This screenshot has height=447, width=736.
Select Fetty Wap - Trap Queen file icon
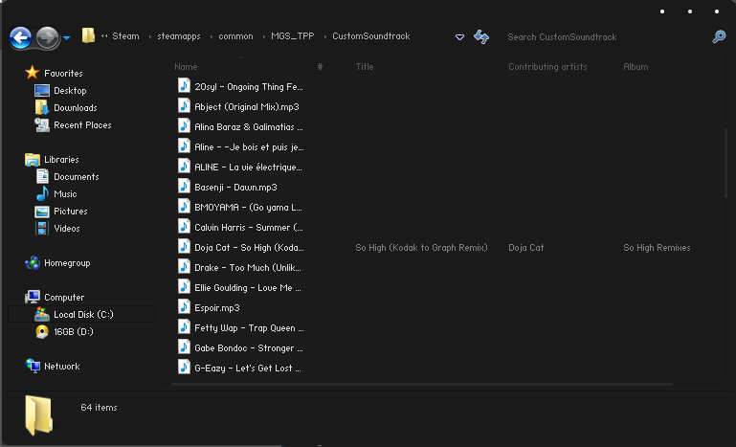pyautogui.click(x=184, y=327)
